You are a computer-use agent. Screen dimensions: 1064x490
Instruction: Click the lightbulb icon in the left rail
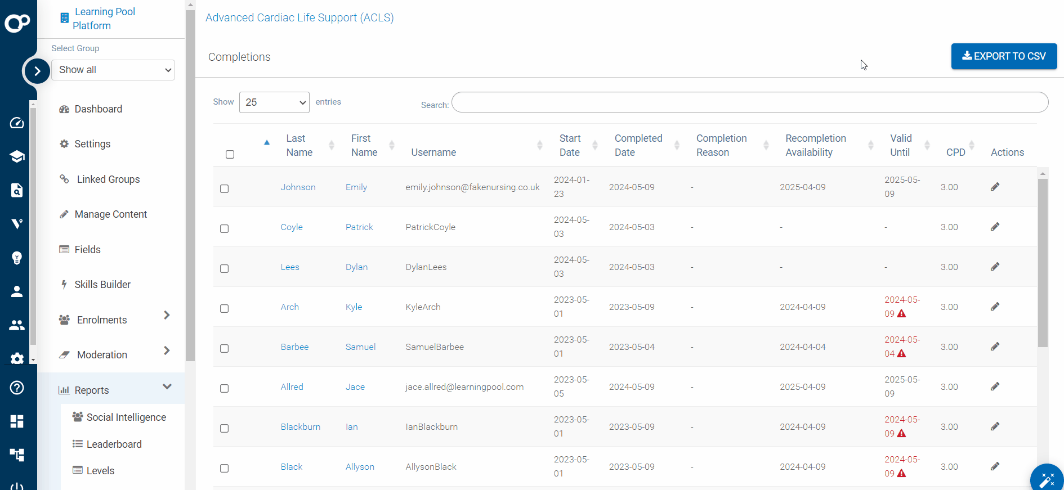[x=17, y=258]
